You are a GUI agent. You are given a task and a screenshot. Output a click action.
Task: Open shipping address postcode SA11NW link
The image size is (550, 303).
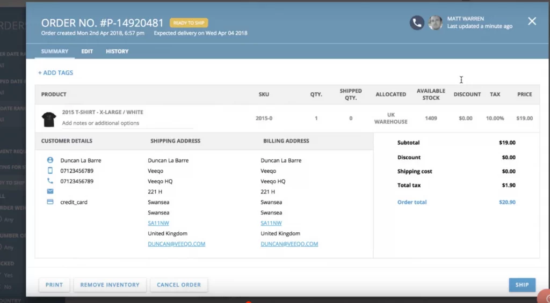pyautogui.click(x=158, y=223)
